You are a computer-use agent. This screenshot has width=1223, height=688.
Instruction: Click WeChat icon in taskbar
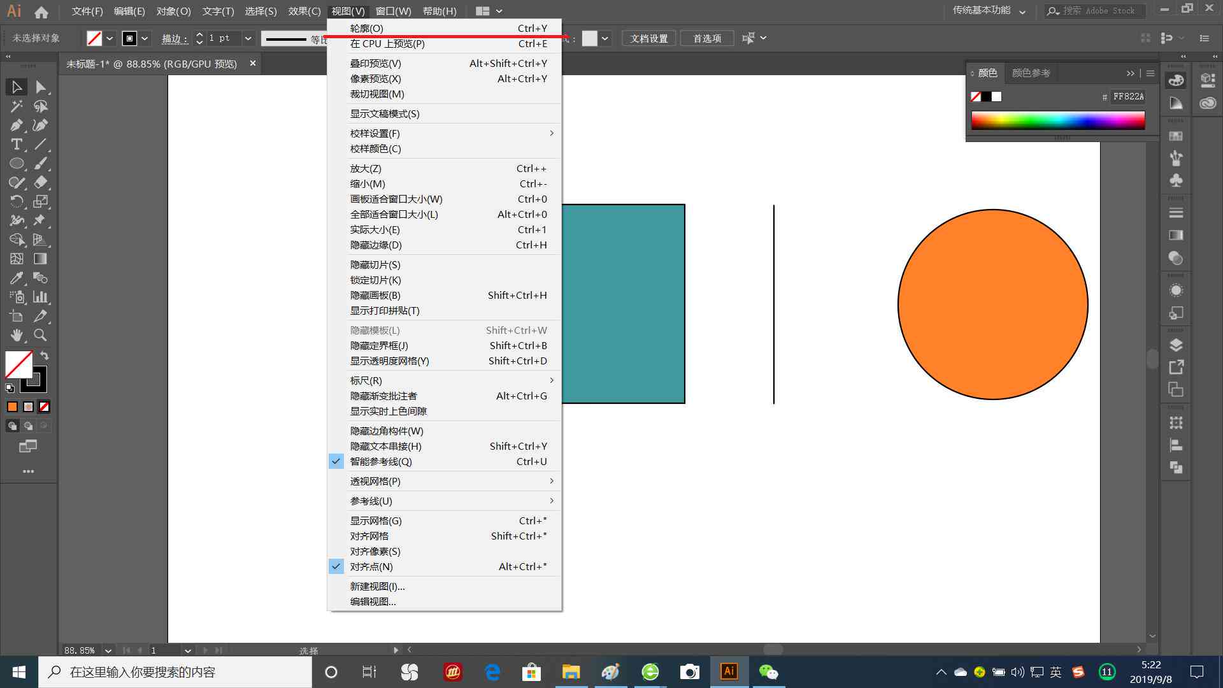[769, 672]
